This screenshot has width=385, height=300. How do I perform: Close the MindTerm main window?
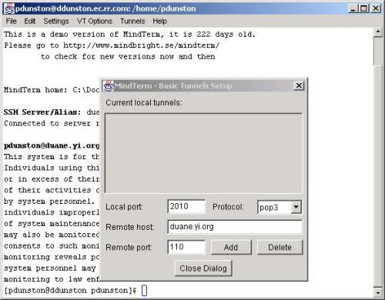[x=376, y=8]
